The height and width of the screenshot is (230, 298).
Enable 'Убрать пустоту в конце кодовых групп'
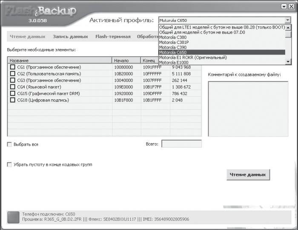(9, 164)
